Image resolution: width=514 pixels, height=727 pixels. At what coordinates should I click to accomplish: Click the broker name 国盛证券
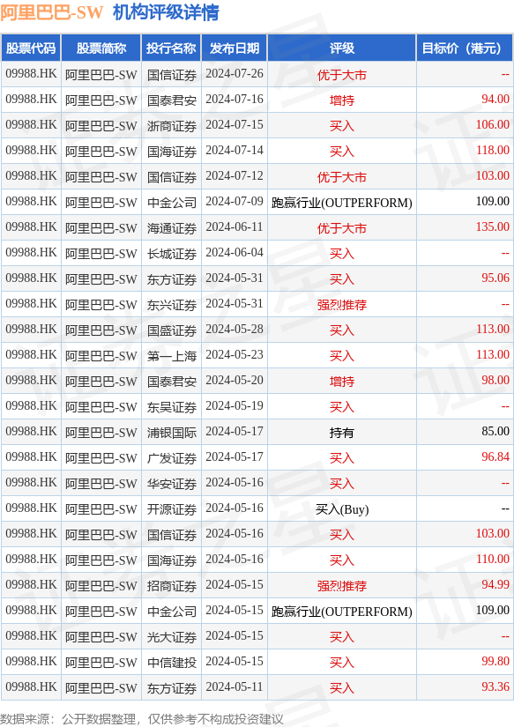click(x=172, y=330)
